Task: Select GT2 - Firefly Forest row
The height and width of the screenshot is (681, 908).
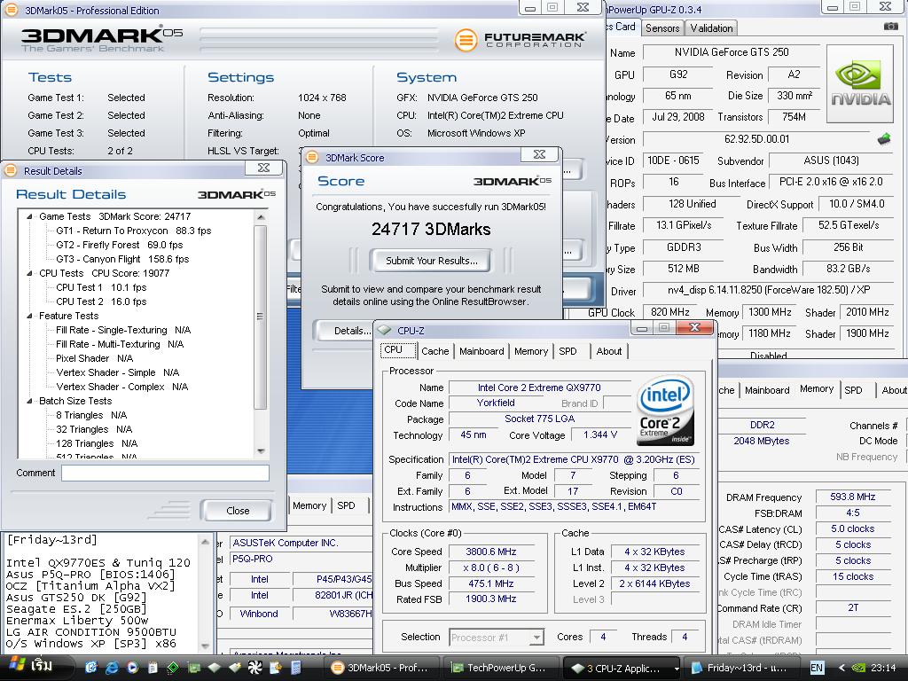Action: (x=120, y=245)
